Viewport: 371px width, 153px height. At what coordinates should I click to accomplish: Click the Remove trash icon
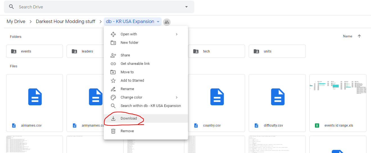[113, 131]
